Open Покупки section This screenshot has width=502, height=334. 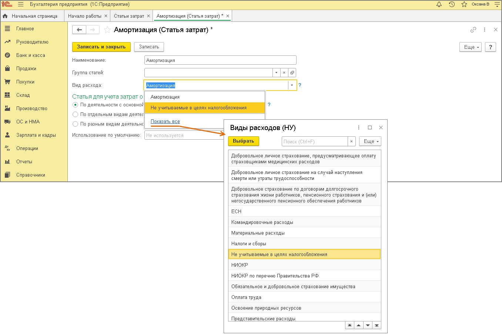34,82
